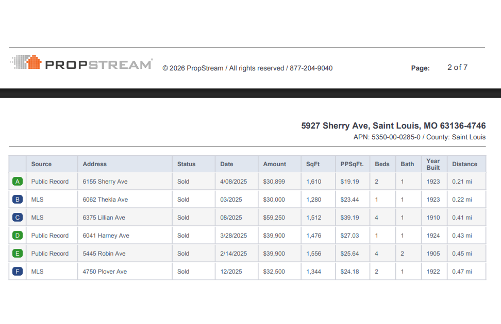Click the Distance column header
Image resolution: width=501 pixels, height=324 pixels.
pos(464,164)
